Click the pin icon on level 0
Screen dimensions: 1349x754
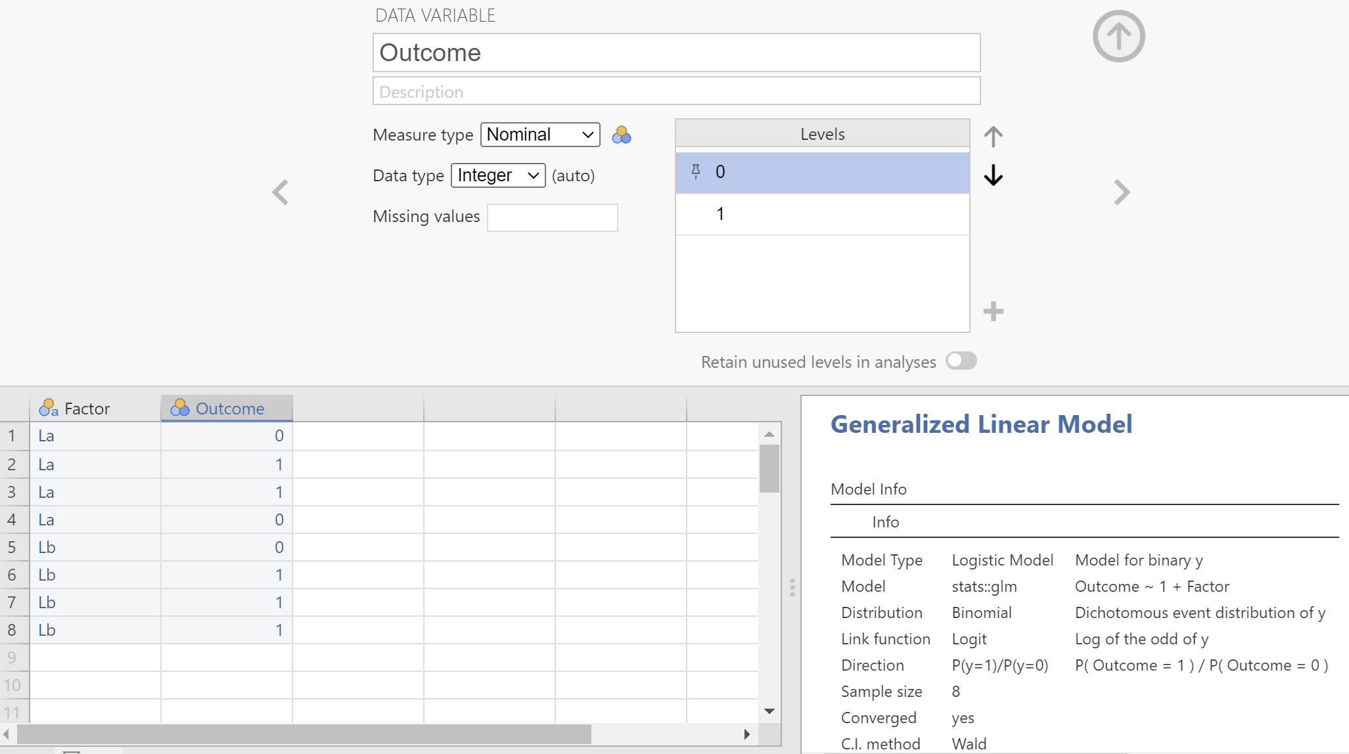pyautogui.click(x=696, y=172)
